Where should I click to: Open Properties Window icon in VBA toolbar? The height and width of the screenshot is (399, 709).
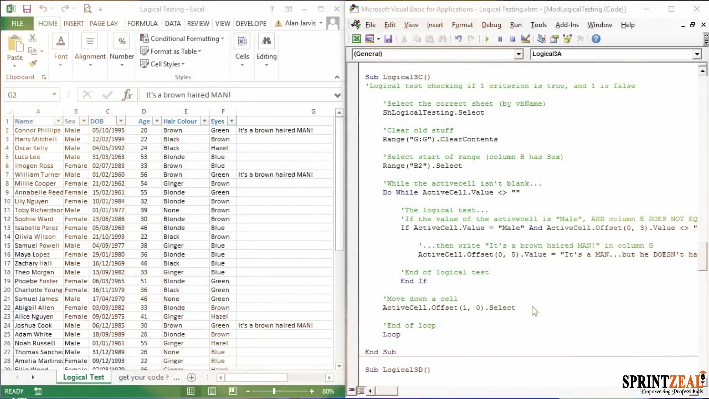[x=554, y=39]
